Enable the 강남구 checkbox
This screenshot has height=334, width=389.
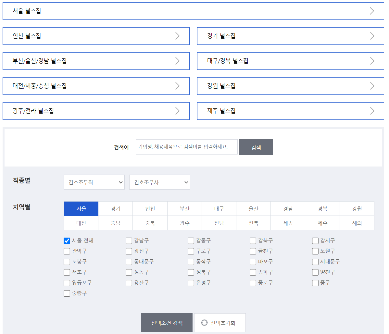[x=129, y=241]
